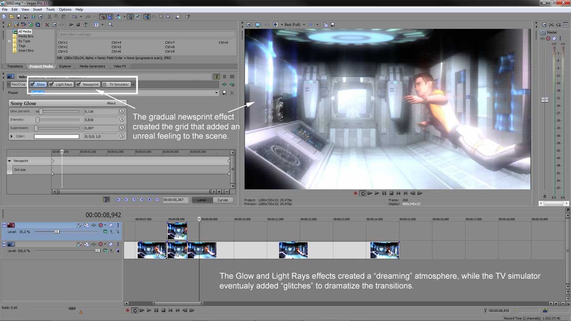The height and width of the screenshot is (321, 571).
Task: Toggle the preview Loop Playback button
Action: pos(363,193)
